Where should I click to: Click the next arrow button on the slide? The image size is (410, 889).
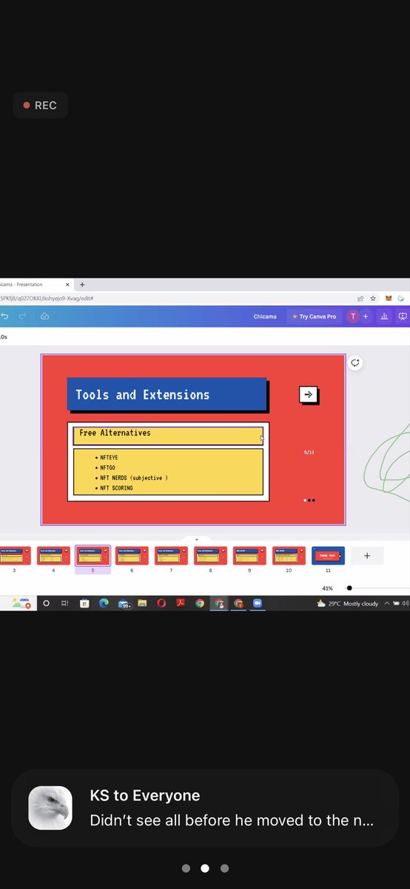tap(309, 395)
